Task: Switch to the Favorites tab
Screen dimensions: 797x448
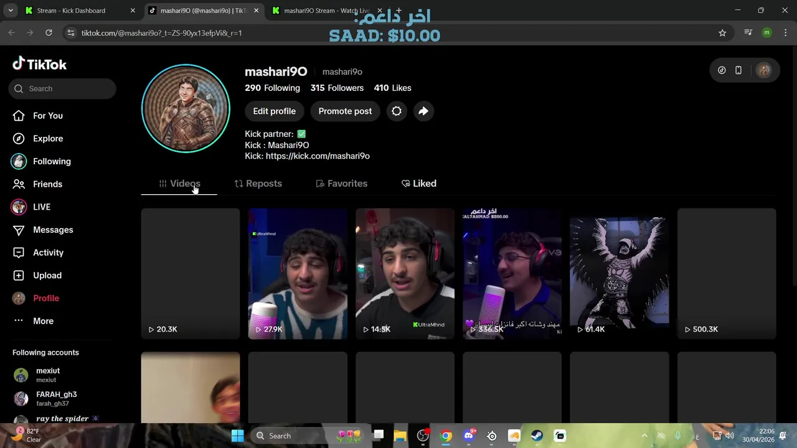Action: [341, 184]
